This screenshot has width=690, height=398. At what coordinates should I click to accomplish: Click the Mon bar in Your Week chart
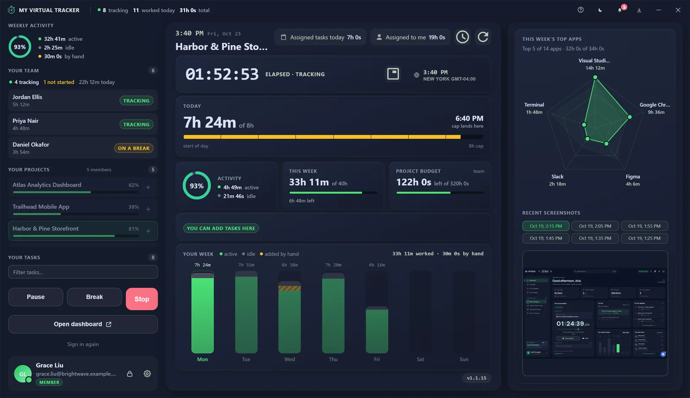click(x=202, y=312)
